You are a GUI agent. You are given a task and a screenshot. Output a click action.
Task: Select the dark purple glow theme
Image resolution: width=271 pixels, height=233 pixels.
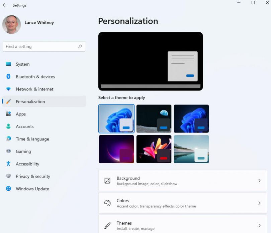pyautogui.click(x=116, y=149)
